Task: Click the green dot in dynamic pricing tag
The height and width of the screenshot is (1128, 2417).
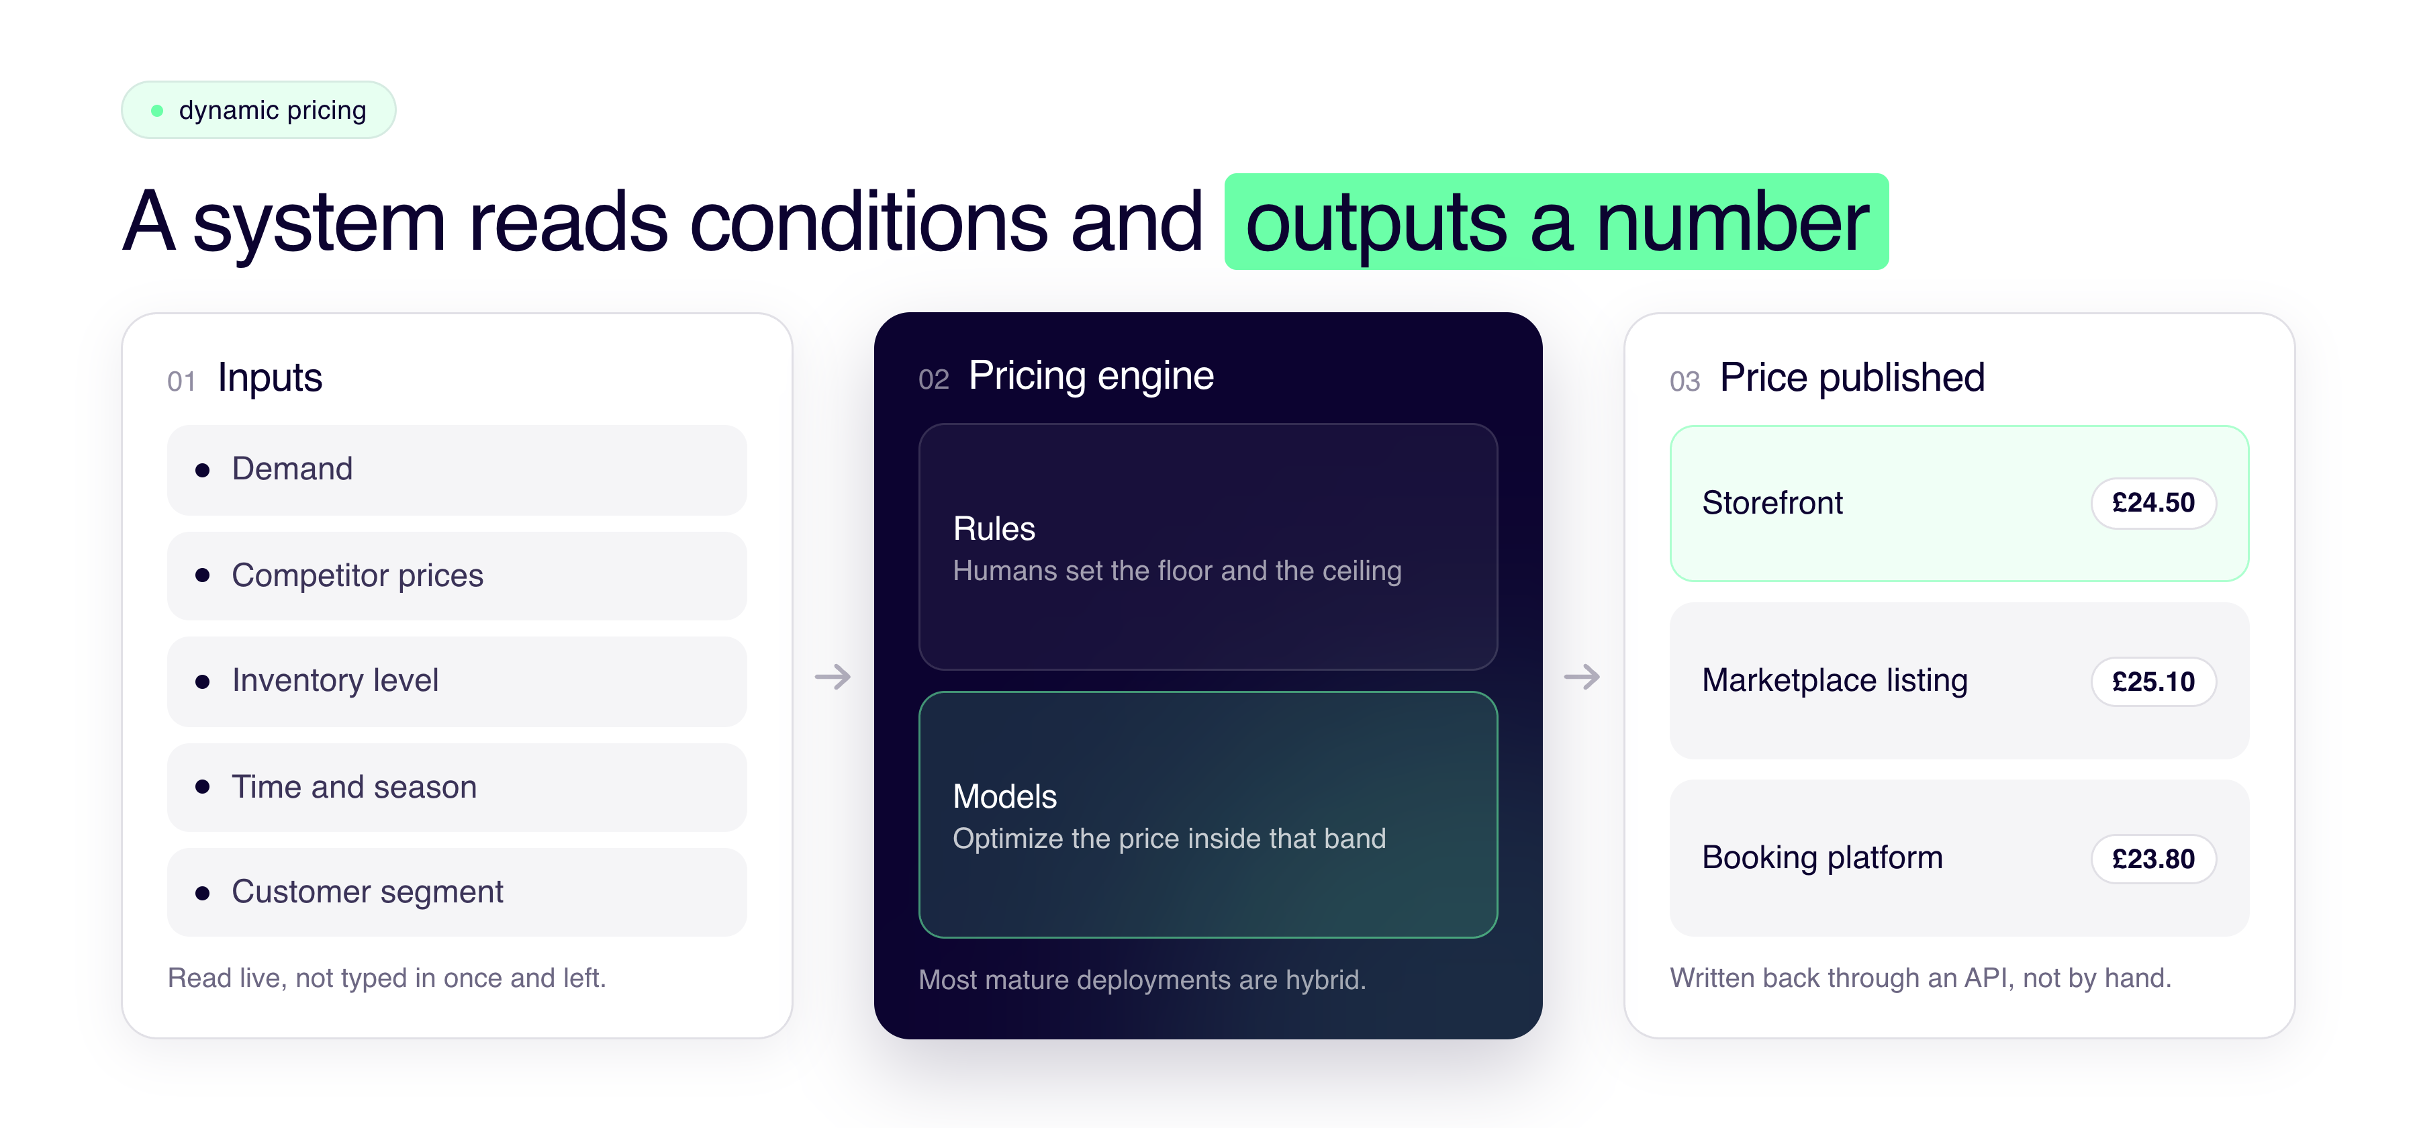Action: (x=156, y=111)
